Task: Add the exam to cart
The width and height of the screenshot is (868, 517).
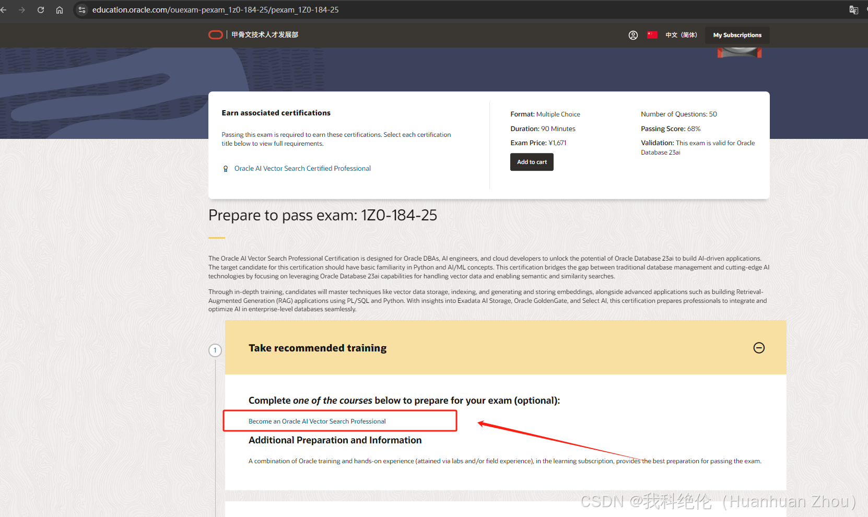Action: click(x=532, y=162)
